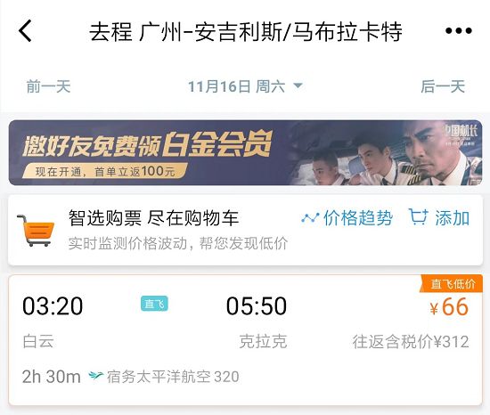Go to previous day 前一天
The height and width of the screenshot is (415, 490).
(x=48, y=86)
